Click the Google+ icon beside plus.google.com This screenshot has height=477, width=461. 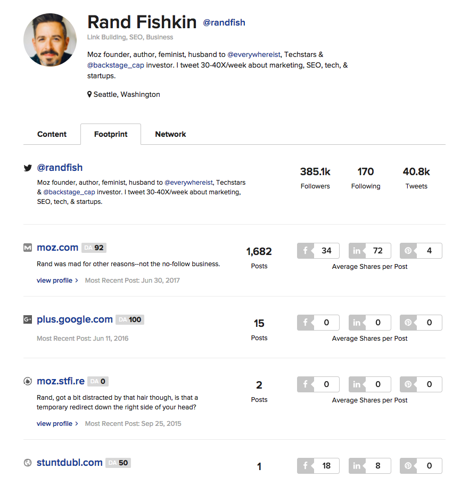pos(28,319)
